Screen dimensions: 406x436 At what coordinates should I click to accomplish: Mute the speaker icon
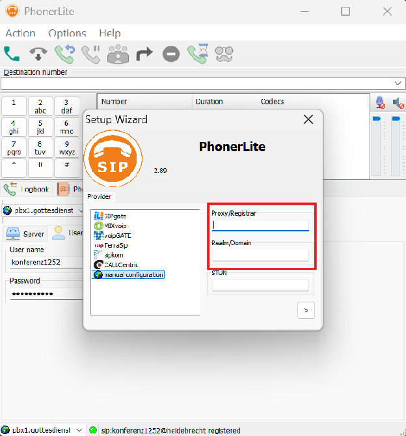pyautogui.click(x=398, y=103)
